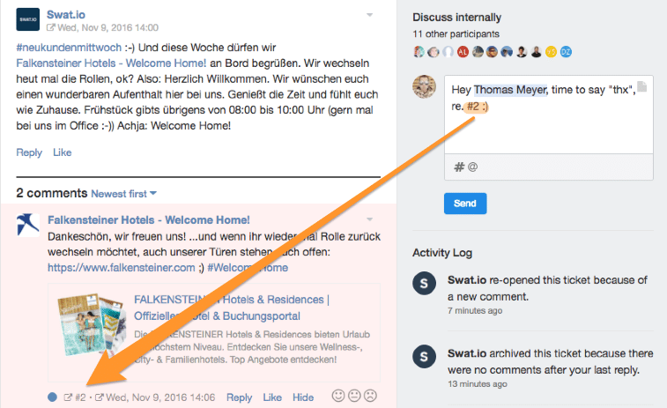Open the Swat.io page name link
The image size is (667, 408).
point(66,14)
